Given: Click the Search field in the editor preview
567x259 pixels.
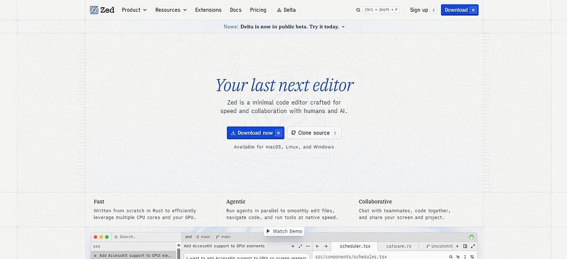Looking at the screenshot, I should pos(146,237).
